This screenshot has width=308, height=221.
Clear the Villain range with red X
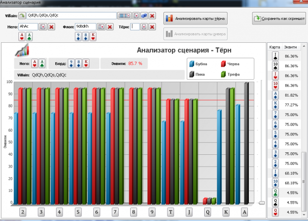(x=152, y=16)
